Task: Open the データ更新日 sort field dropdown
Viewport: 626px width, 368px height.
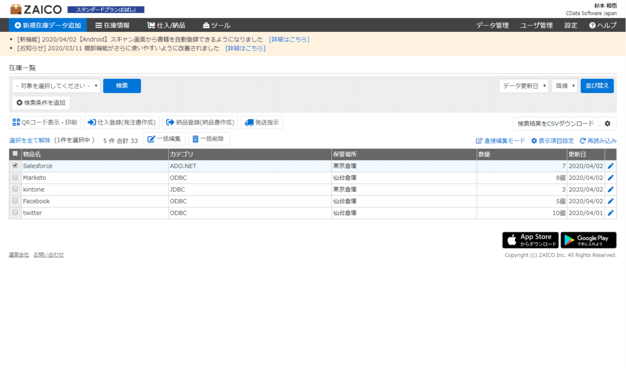Action: point(524,86)
